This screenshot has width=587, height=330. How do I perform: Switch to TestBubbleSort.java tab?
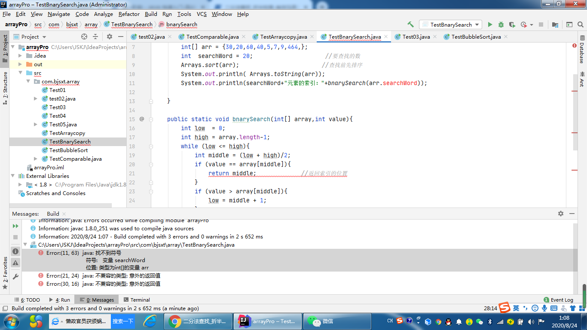[x=476, y=37]
